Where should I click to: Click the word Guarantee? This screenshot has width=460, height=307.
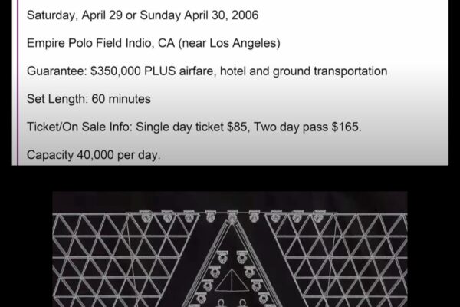pos(57,71)
